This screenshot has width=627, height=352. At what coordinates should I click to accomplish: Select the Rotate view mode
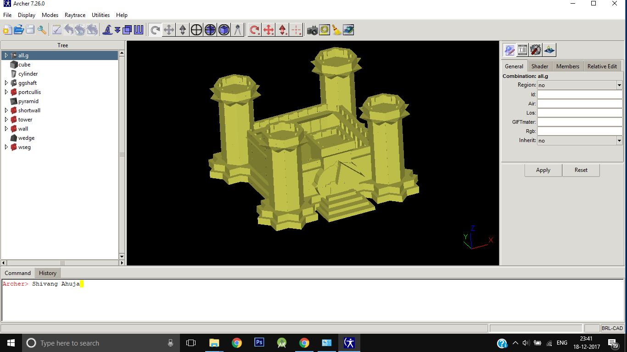tap(155, 30)
